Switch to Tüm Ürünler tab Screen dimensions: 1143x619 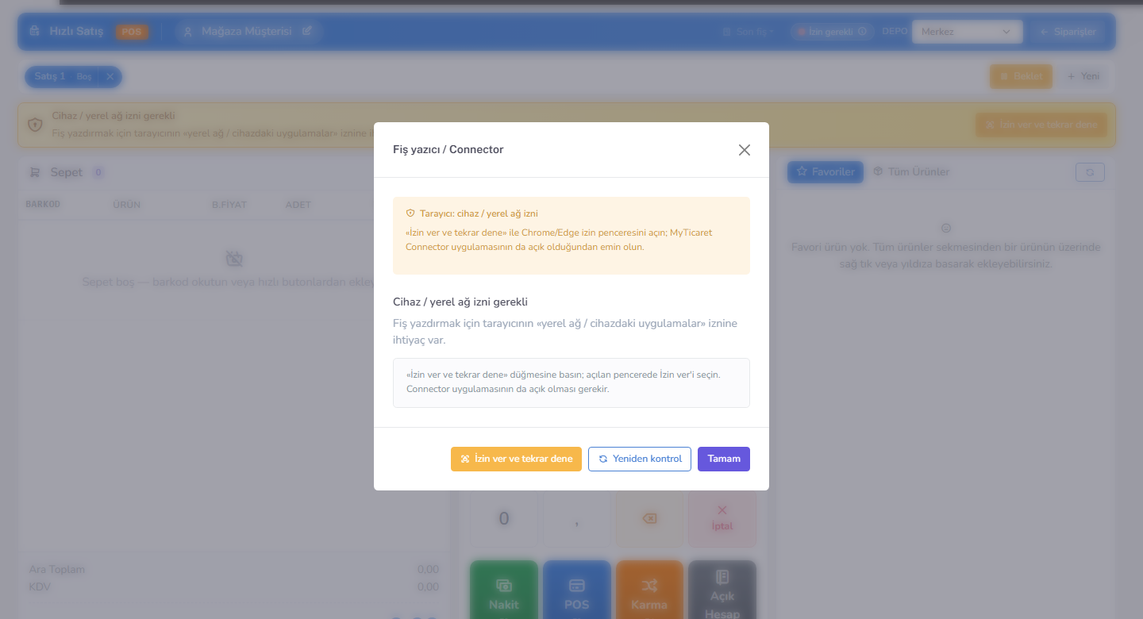(911, 171)
